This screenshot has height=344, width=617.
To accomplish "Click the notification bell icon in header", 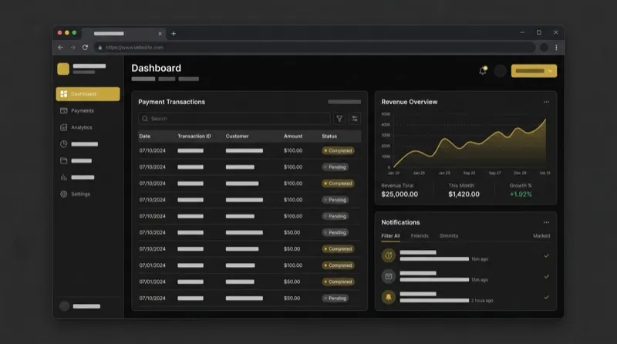I will click(x=483, y=71).
